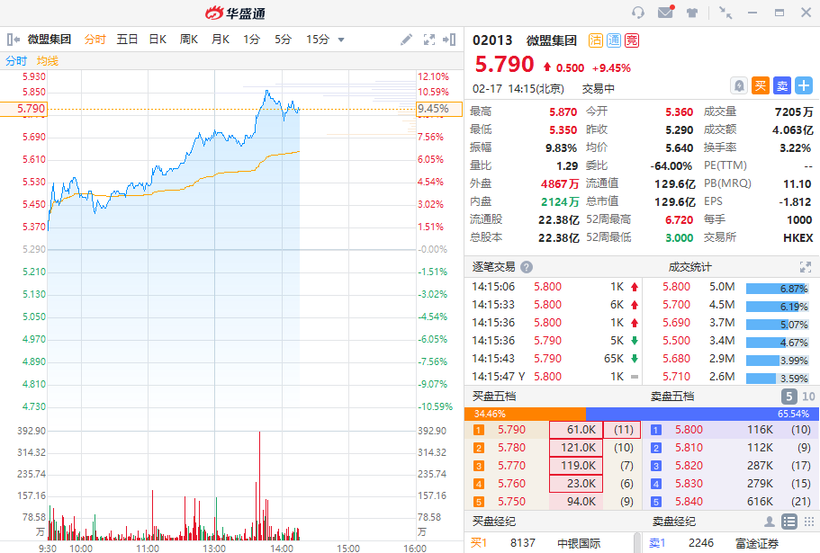Click bid level 2 price 5.780
This screenshot has height=553, width=820.
tap(511, 448)
